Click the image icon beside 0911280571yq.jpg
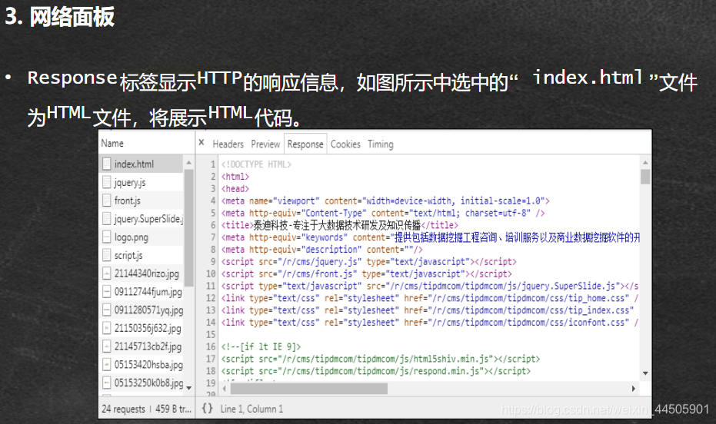 pos(106,310)
